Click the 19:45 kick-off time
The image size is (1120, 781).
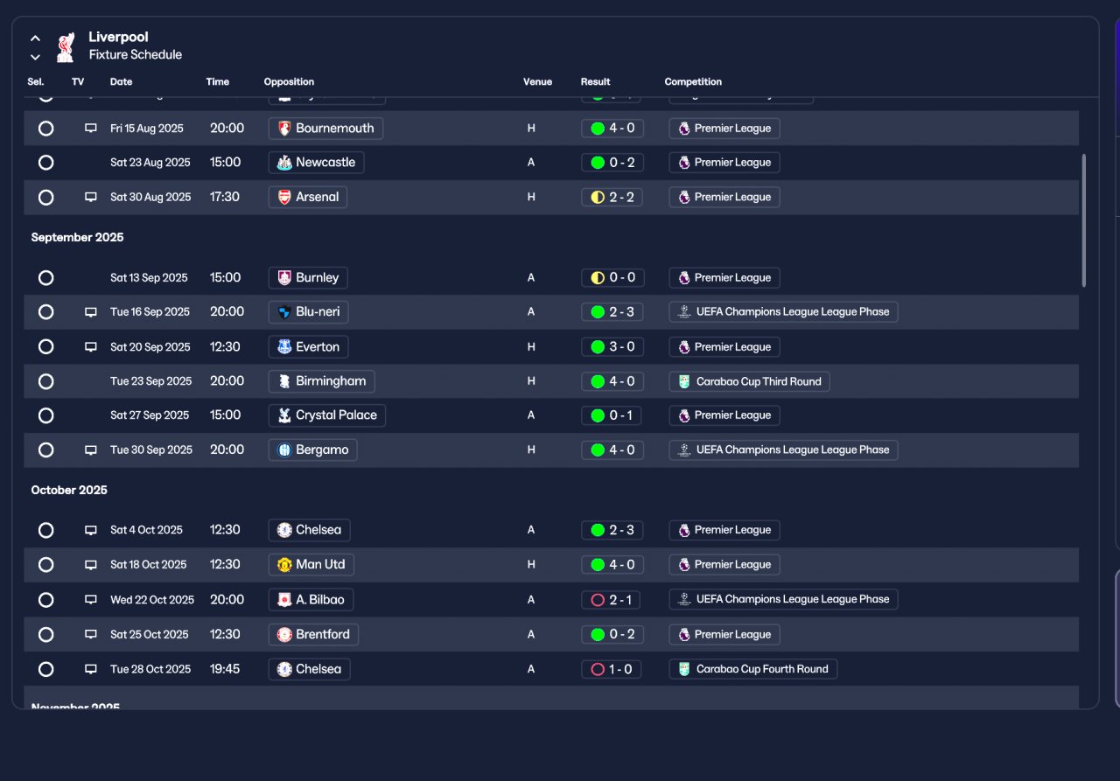pos(225,669)
